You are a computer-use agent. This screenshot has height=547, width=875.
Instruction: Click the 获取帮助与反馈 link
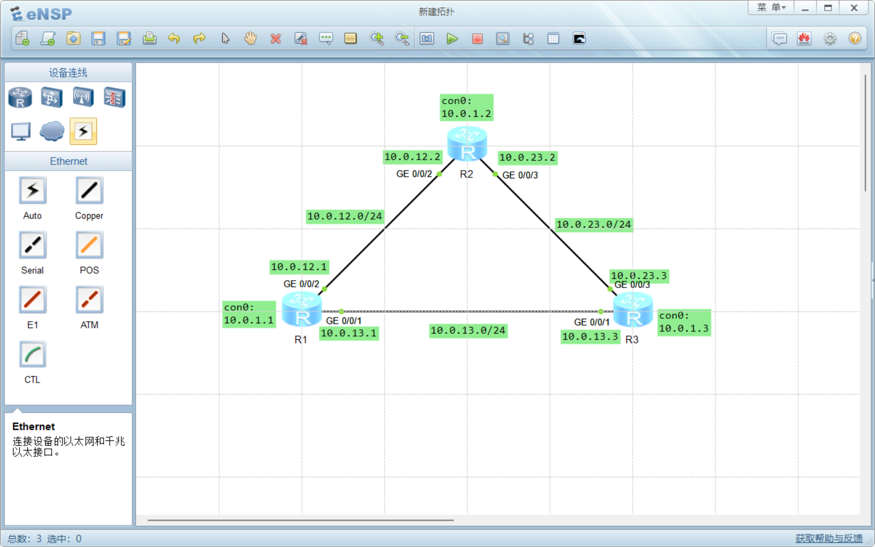pos(829,538)
